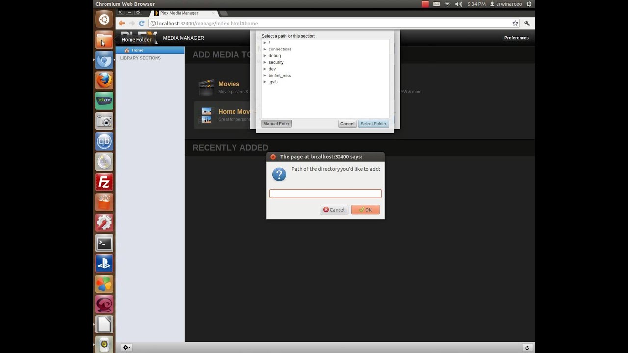Screen dimensions: 628x353
Task: Open the erwinarceo user menu
Action: point(505,4)
